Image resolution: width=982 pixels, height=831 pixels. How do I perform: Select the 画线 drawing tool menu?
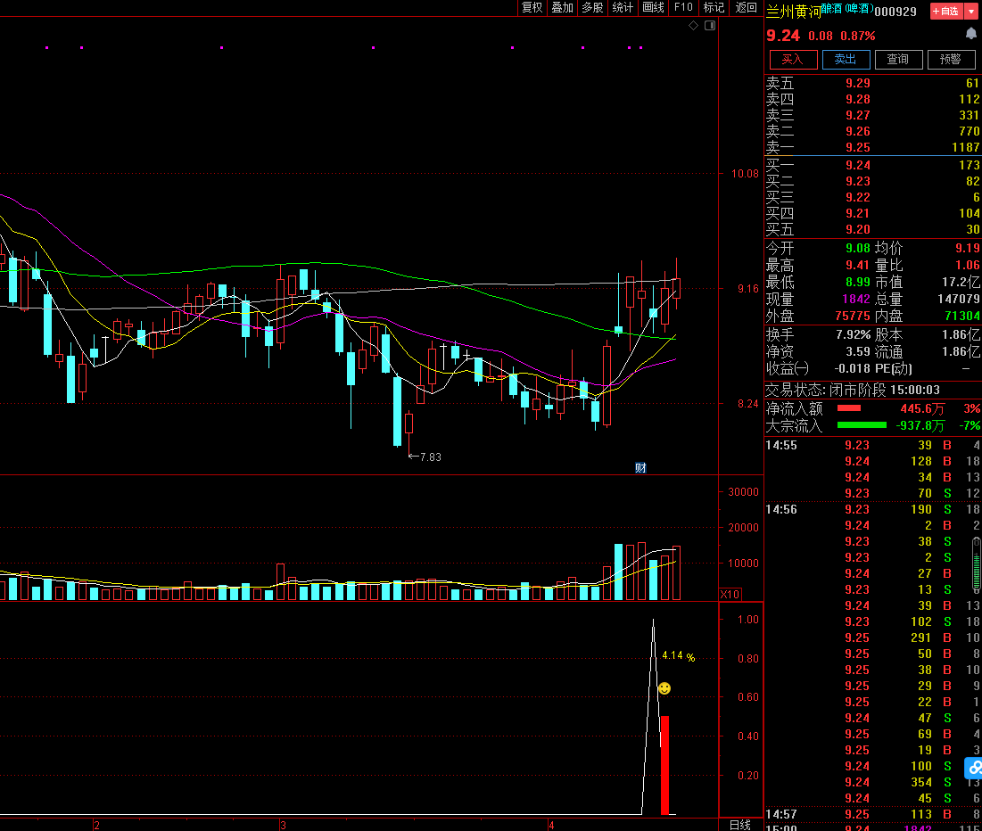point(653,7)
